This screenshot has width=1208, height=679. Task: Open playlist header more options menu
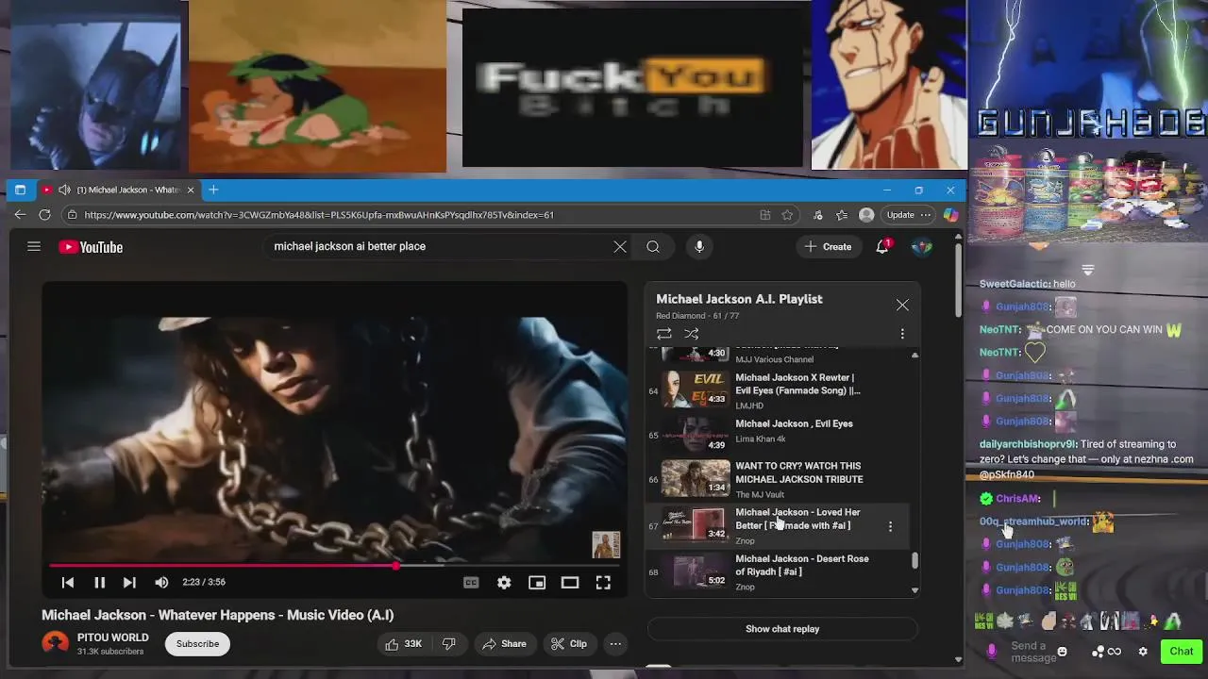902,334
